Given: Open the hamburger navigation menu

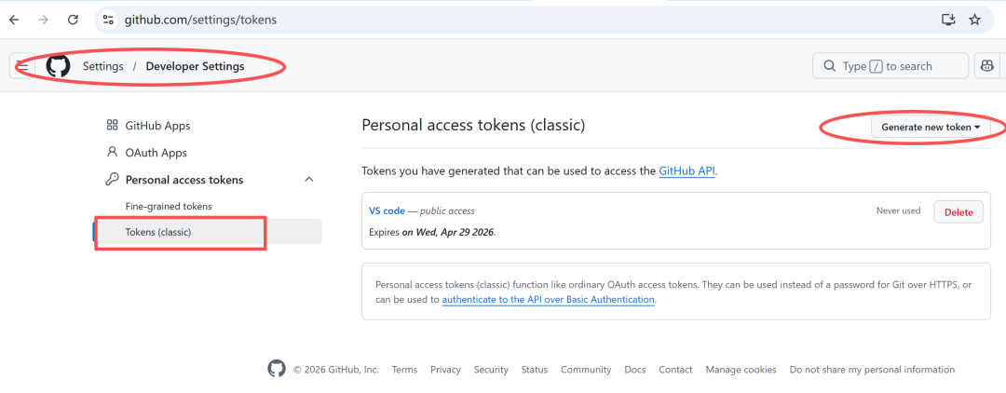Looking at the screenshot, I should click(x=22, y=66).
